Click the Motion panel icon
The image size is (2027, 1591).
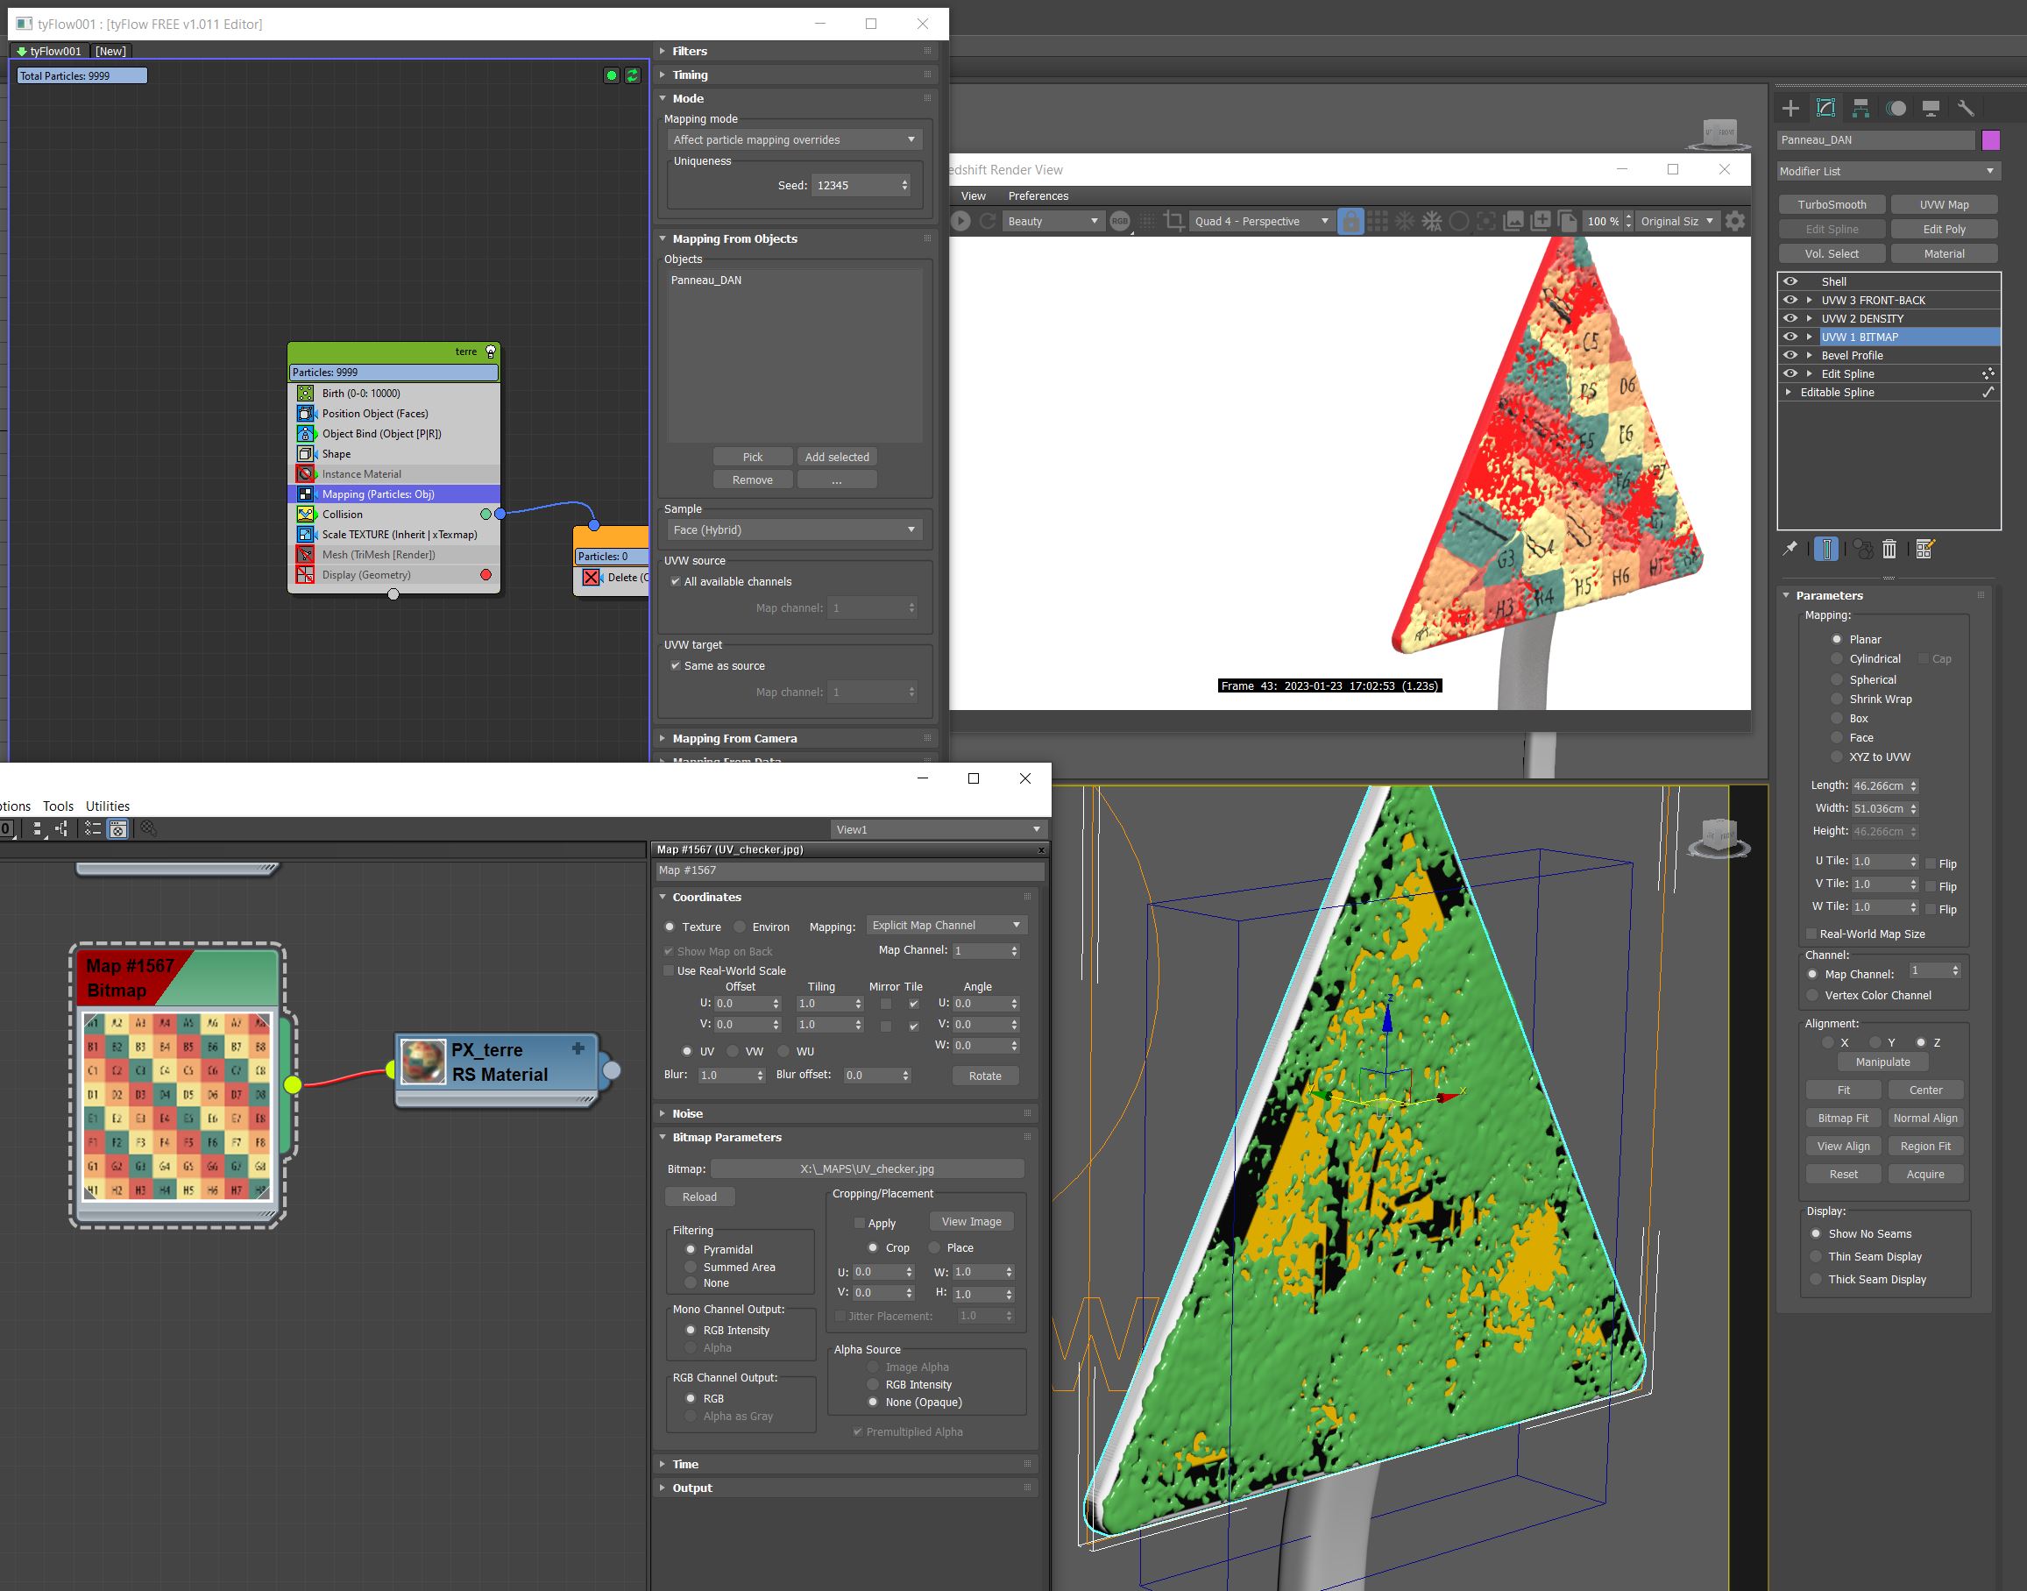pyautogui.click(x=1896, y=108)
